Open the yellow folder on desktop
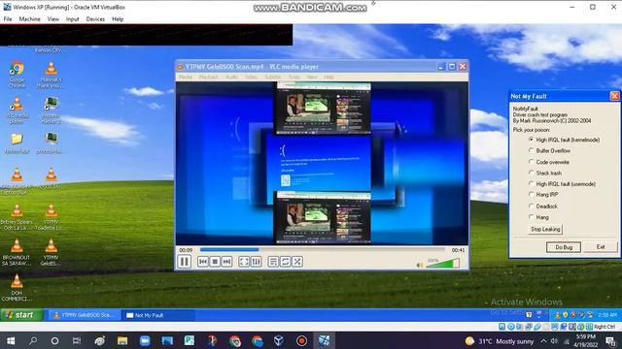 (x=17, y=143)
